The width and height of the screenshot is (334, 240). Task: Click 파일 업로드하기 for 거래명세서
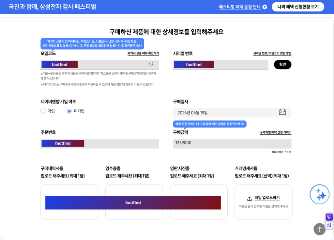click(267, 198)
